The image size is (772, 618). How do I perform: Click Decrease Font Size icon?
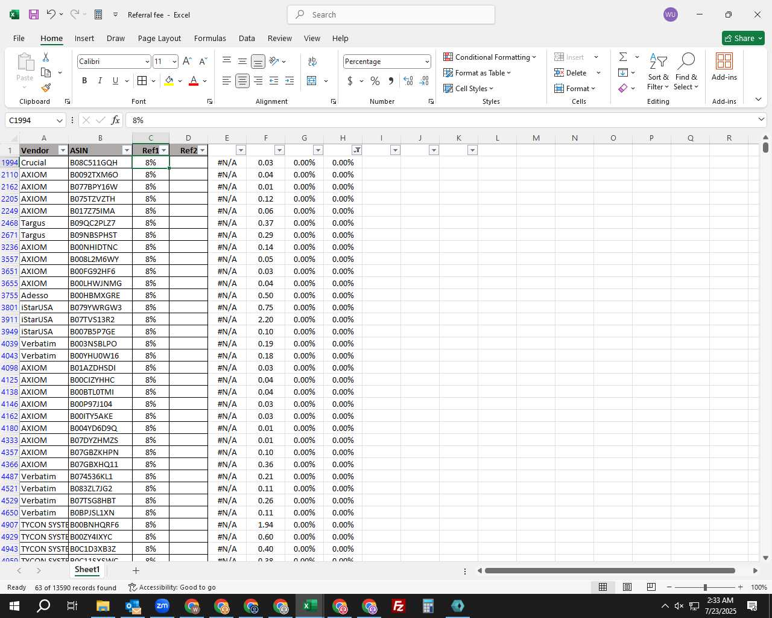click(203, 61)
